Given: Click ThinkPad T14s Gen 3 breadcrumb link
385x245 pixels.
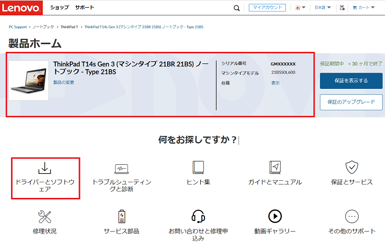Looking at the screenshot, I should tap(144, 27).
